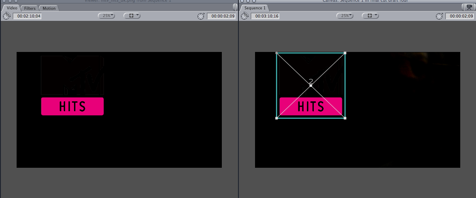
Task: Click the Viewer duration clock icon
Action: (7, 16)
